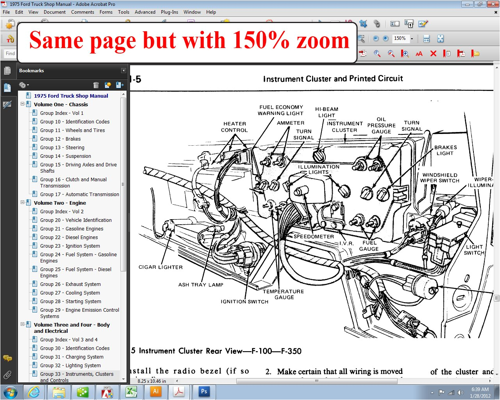Open the Plug-Ins menu
Viewport: 500px width, 400px height.
pyautogui.click(x=169, y=12)
